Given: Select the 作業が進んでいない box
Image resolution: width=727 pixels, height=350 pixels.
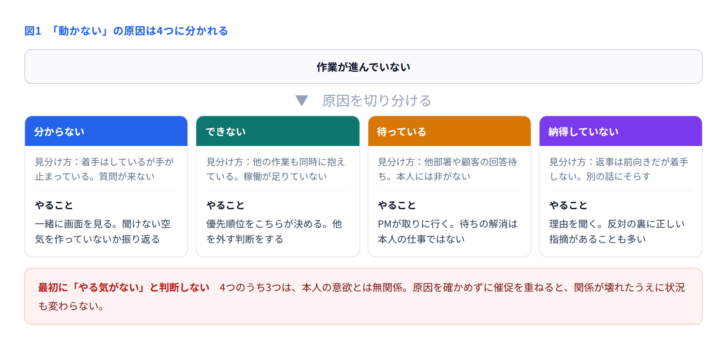Looking at the screenshot, I should (x=363, y=67).
